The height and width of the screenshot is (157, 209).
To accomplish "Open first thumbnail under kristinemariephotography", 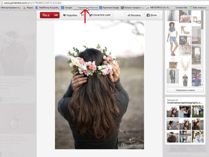I will pos(173,111).
